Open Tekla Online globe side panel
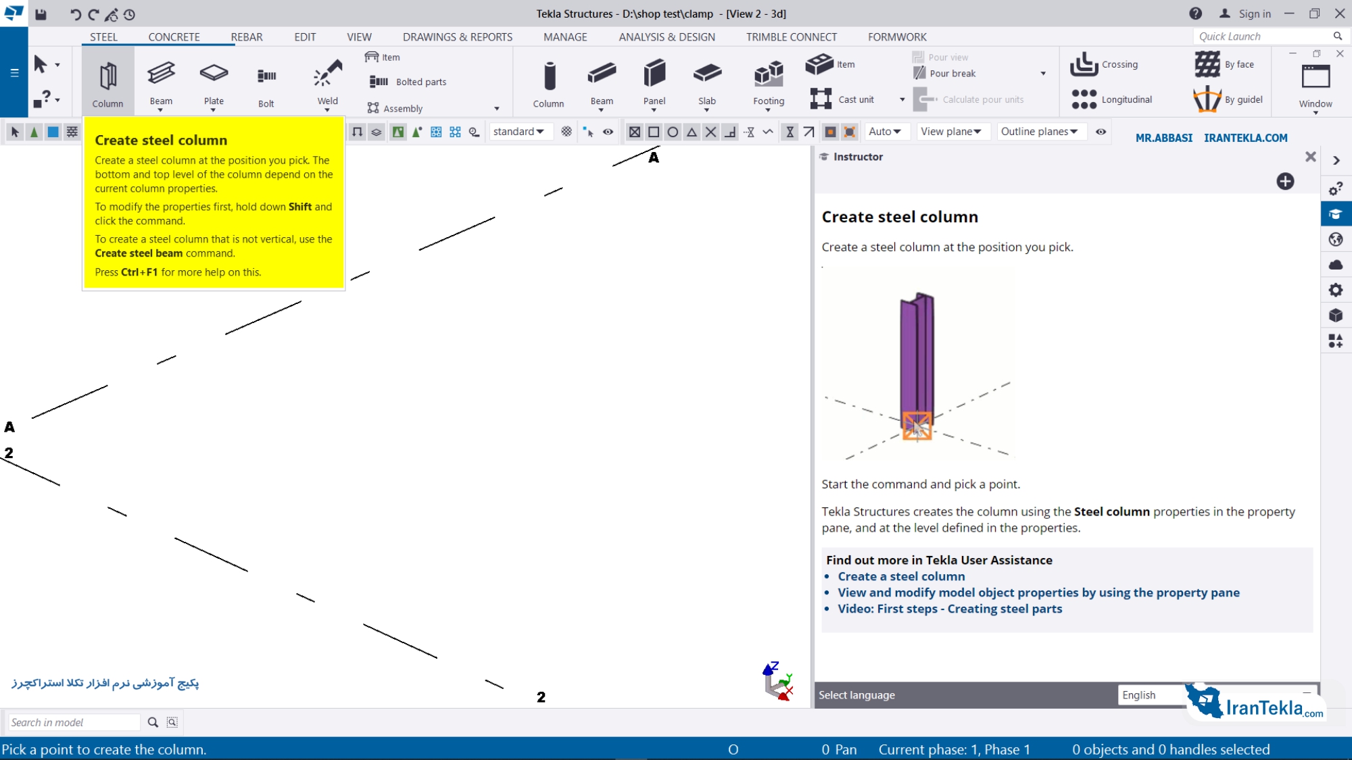Viewport: 1352px width, 760px height. coord(1336,239)
